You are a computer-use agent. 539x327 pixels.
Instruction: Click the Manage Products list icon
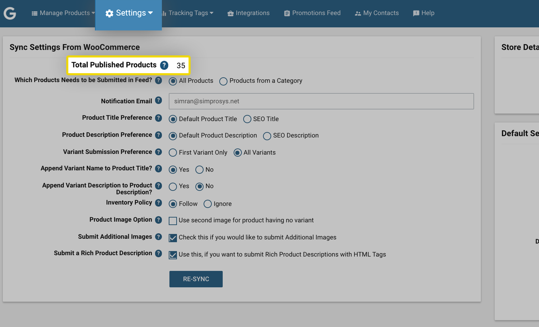[34, 13]
